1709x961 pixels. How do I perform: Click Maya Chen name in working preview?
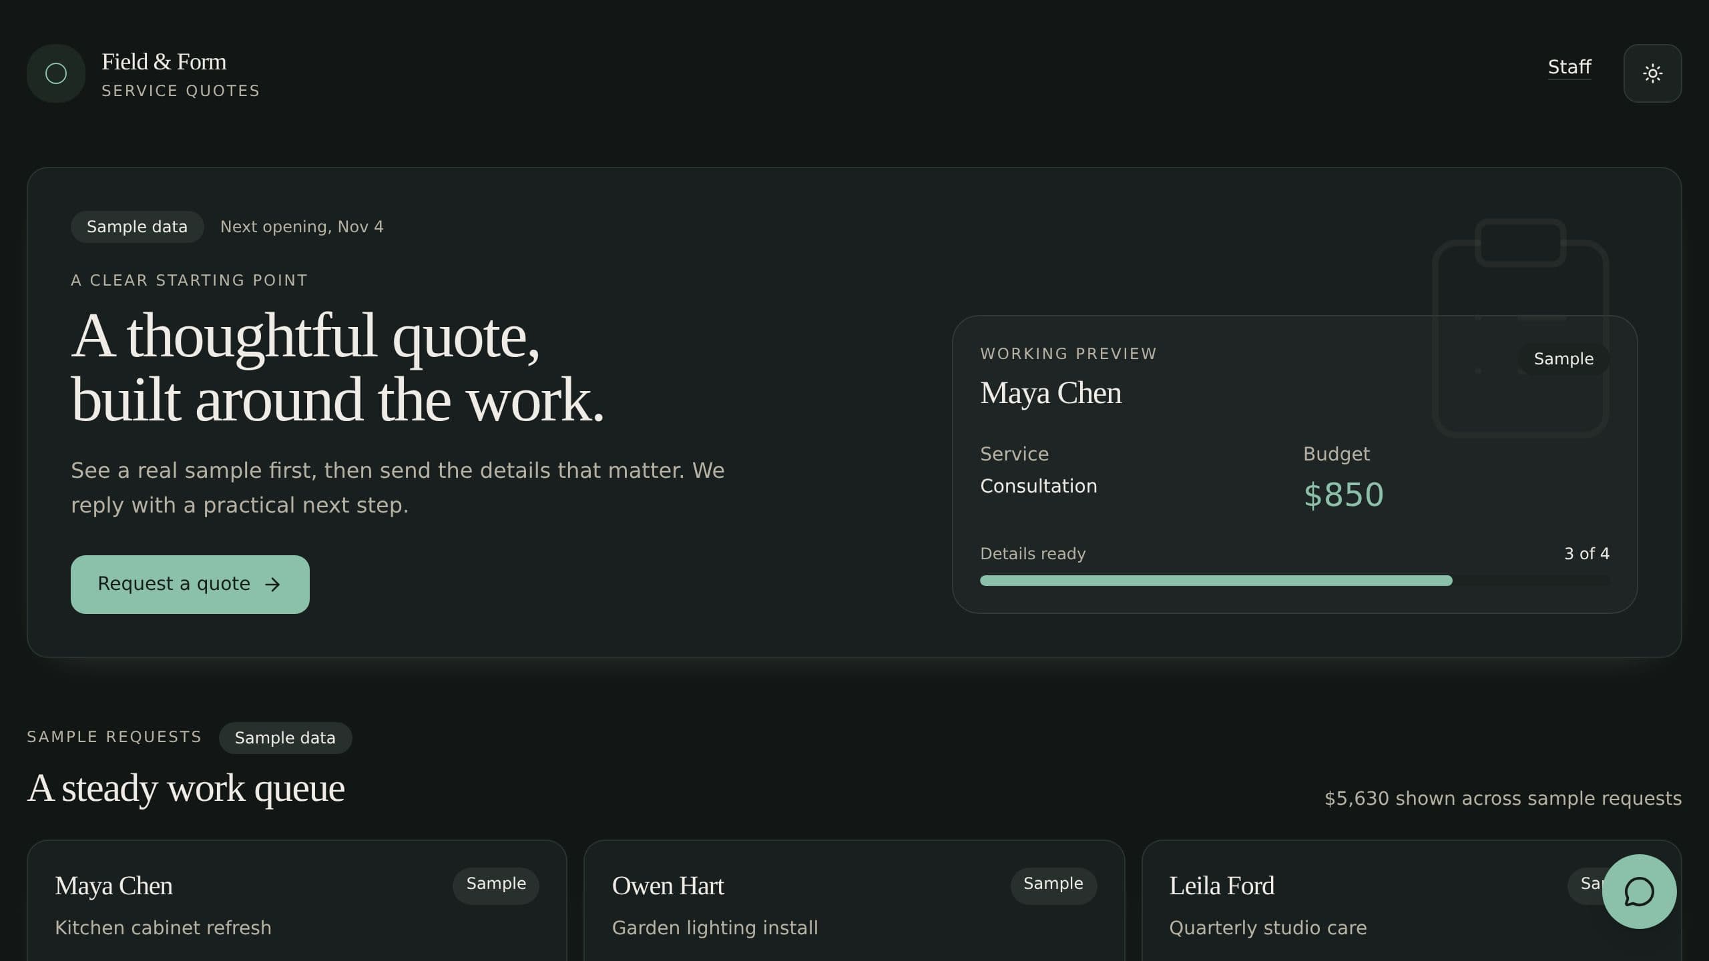pyautogui.click(x=1051, y=393)
